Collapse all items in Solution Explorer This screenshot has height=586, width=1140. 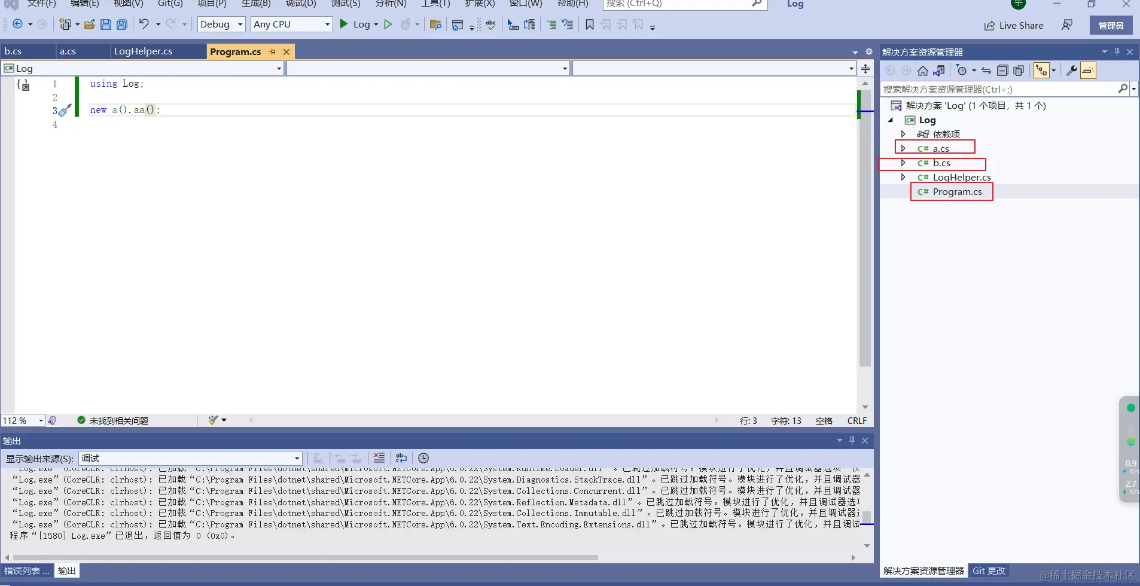1002,71
